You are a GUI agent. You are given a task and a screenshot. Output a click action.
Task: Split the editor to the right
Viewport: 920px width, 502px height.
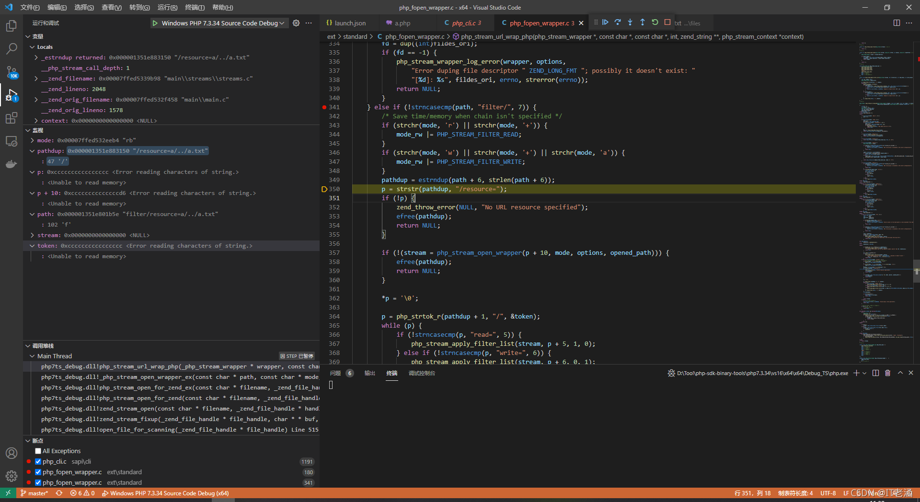(x=897, y=23)
